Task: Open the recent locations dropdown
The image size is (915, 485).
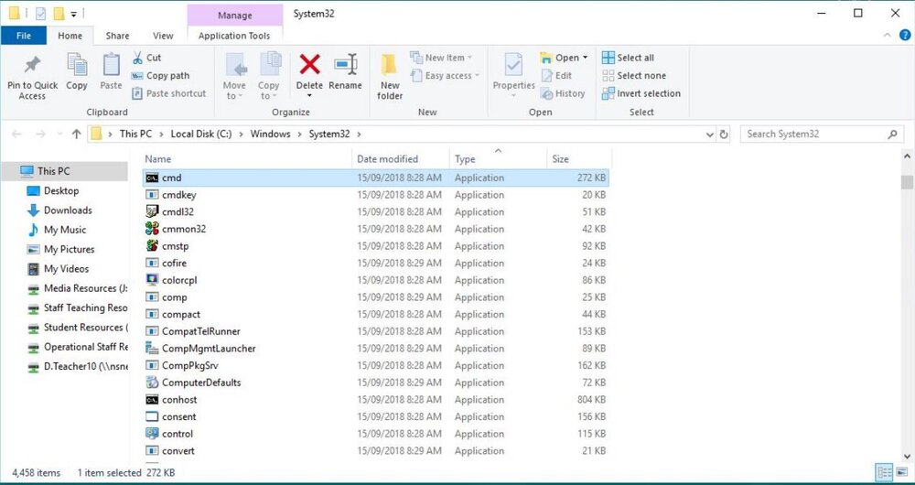Action: coord(59,135)
